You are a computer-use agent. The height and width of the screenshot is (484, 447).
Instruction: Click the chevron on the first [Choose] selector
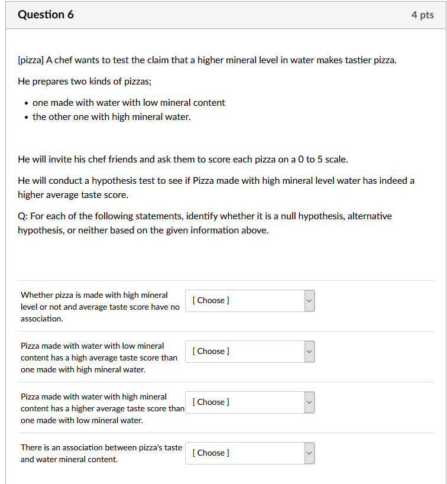[308, 300]
